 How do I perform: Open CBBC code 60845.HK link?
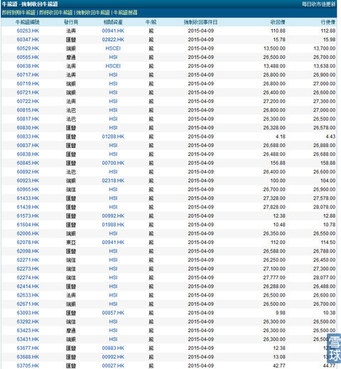28,163
